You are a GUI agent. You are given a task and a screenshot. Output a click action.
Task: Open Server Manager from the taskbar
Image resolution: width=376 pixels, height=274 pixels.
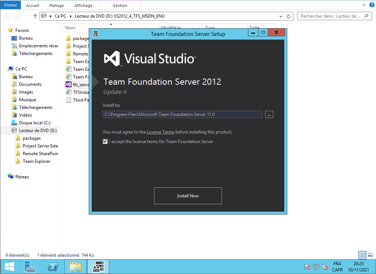point(30,267)
